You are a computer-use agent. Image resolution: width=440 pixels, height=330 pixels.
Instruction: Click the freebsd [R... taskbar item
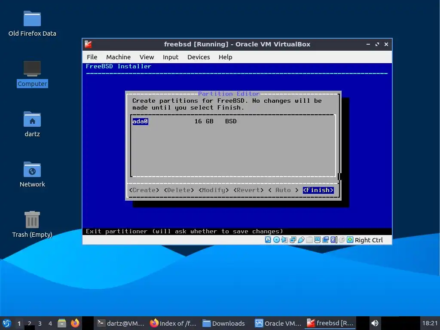point(330,323)
